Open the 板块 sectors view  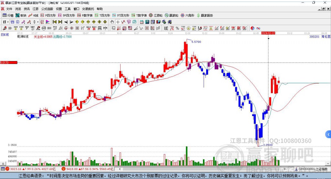pyautogui.click(x=21, y=16)
